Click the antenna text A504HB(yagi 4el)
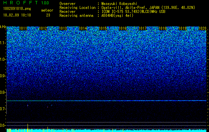 117,16
